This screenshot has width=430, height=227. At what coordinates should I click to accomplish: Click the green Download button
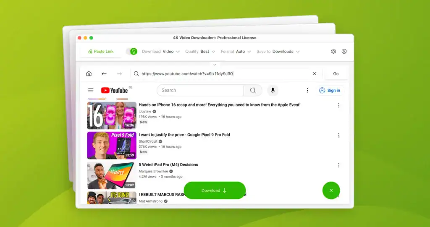(215, 190)
